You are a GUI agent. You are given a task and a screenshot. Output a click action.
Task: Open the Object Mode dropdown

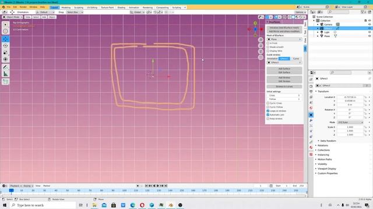point(13,17)
